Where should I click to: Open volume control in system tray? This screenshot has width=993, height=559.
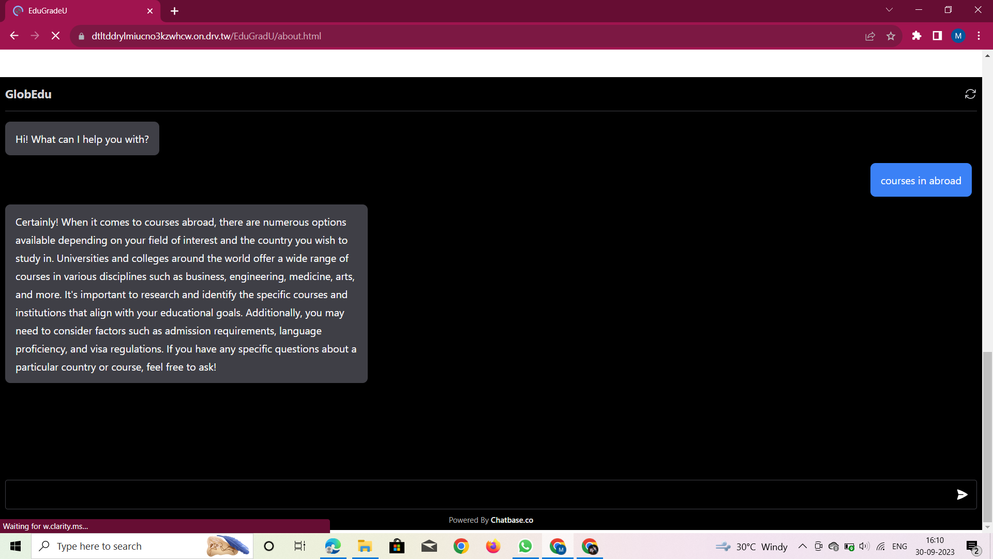pyautogui.click(x=864, y=546)
